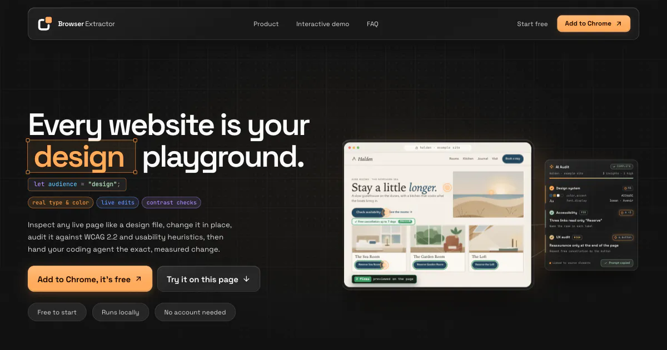Click the Reserve the Loft button

[x=484, y=265]
